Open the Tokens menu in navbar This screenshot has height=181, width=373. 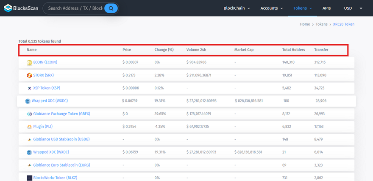tap(302, 8)
